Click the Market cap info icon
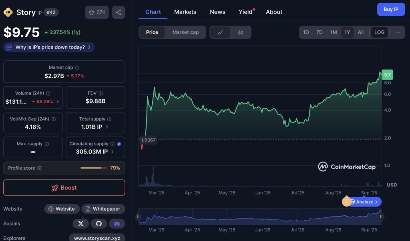This screenshot has height=241, width=410. pos(77,68)
